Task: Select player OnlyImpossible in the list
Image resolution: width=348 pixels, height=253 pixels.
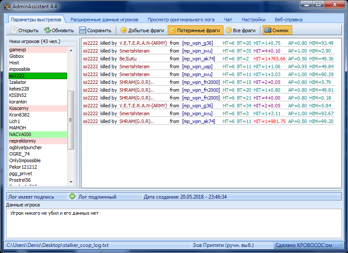Action: (x=38, y=160)
